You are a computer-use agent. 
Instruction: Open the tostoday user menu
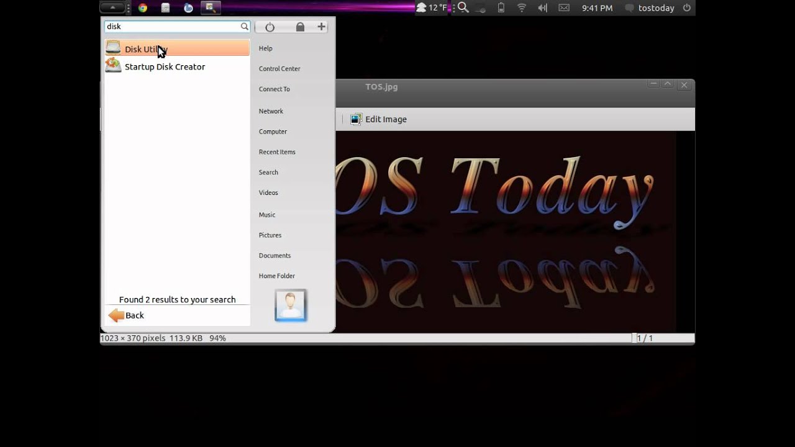pos(650,8)
